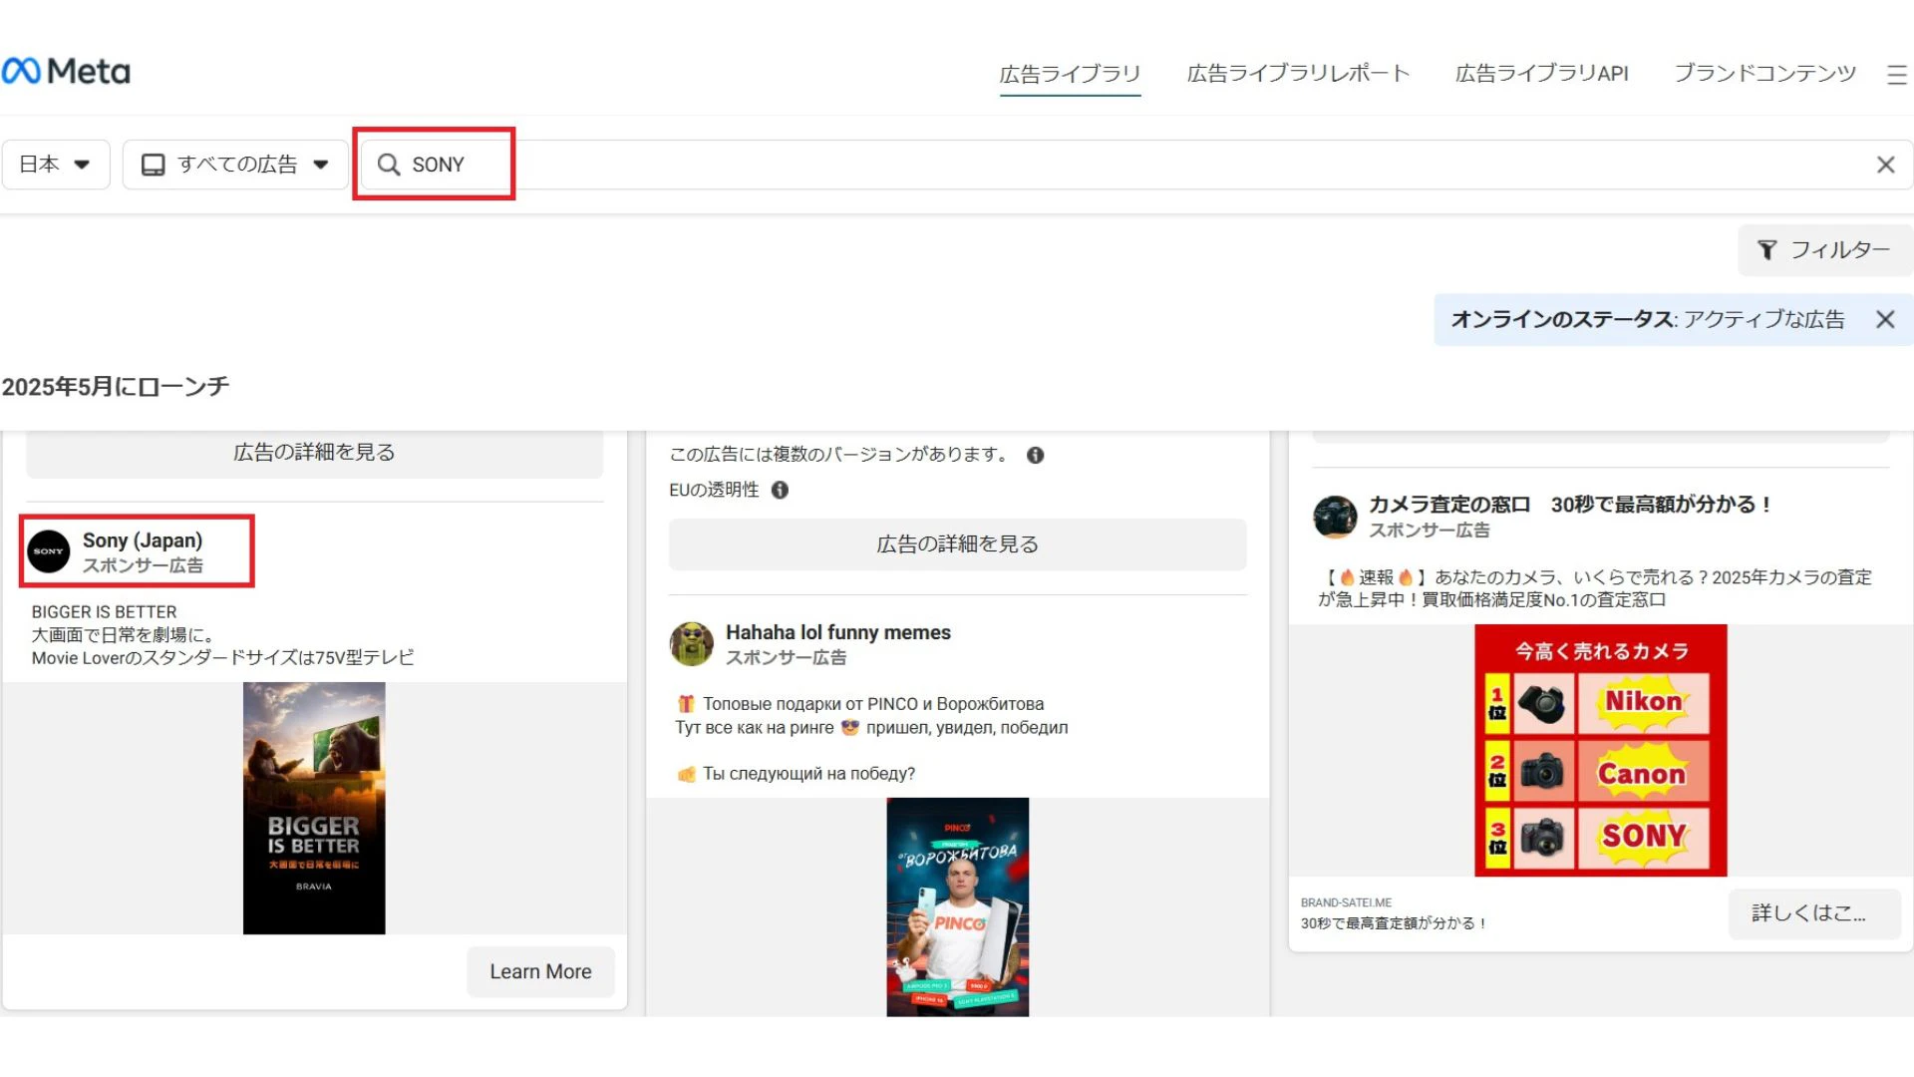The height and width of the screenshot is (1077, 1914).
Task: Open the フィルター filter panel
Action: [1824, 249]
